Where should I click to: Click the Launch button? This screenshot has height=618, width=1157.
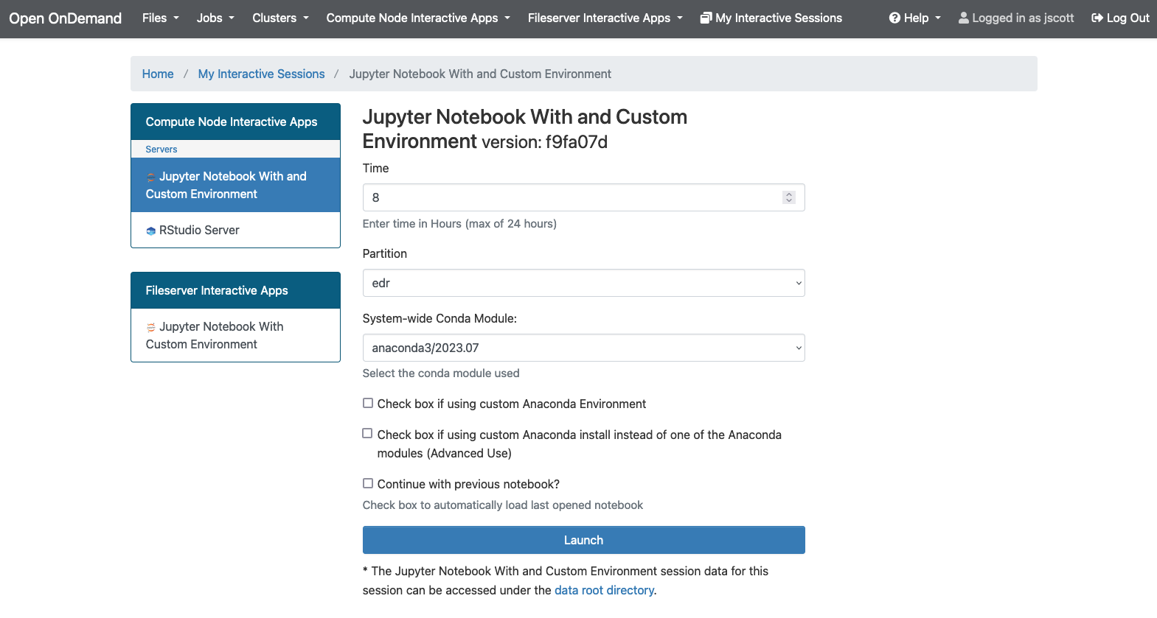click(583, 540)
